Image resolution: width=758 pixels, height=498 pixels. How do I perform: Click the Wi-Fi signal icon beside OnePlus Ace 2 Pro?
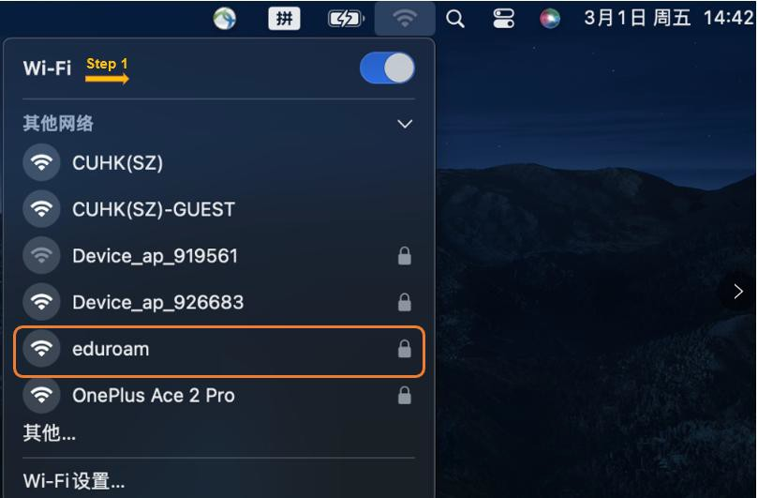click(41, 395)
